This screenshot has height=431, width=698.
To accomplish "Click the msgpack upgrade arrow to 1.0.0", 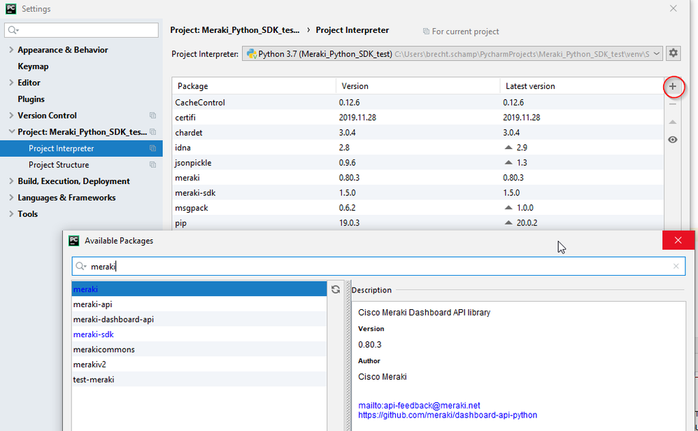I will (x=508, y=208).
